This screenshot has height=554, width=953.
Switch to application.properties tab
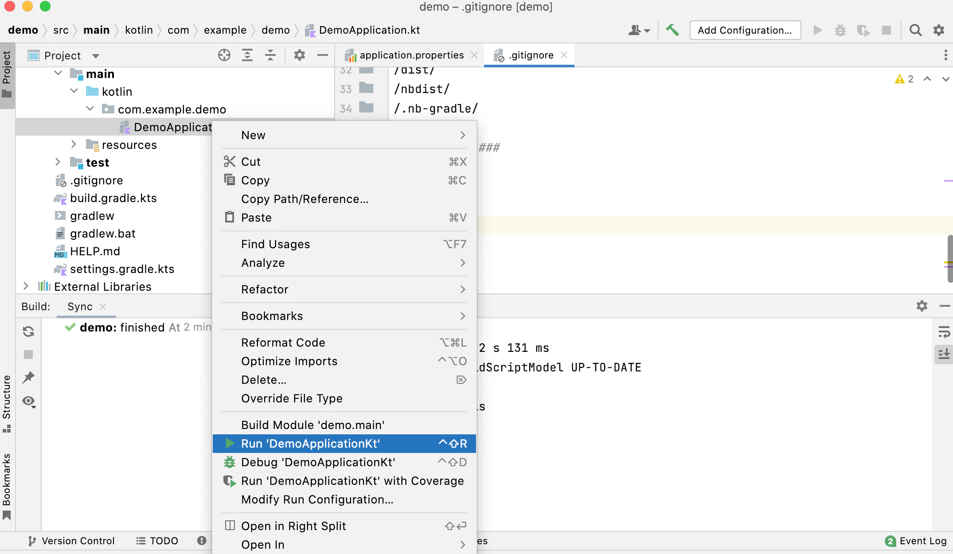[411, 55]
